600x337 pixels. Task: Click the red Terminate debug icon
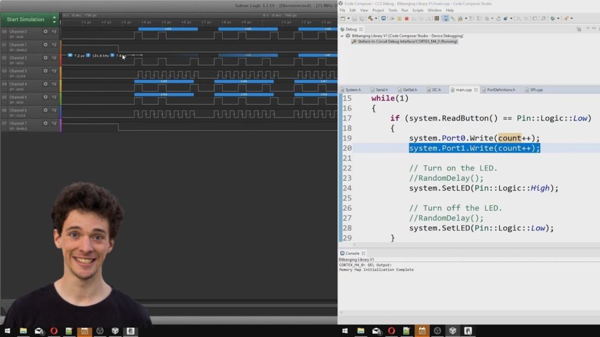pyautogui.click(x=407, y=18)
